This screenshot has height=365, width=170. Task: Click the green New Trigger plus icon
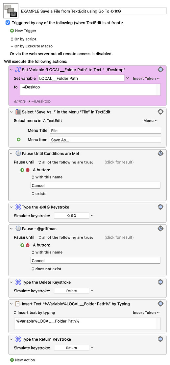pos(12,31)
